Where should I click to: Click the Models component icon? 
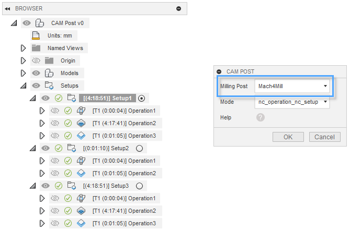click(x=49, y=73)
